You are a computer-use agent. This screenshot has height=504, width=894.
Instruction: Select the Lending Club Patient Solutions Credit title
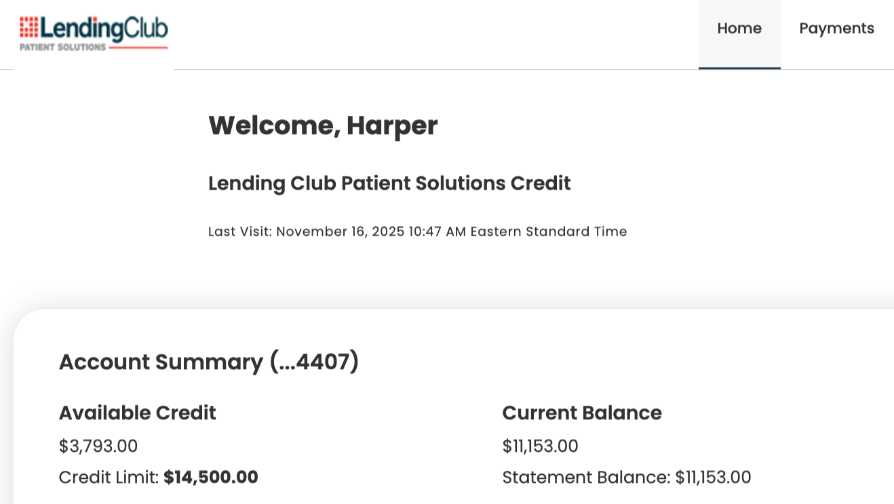pos(389,183)
